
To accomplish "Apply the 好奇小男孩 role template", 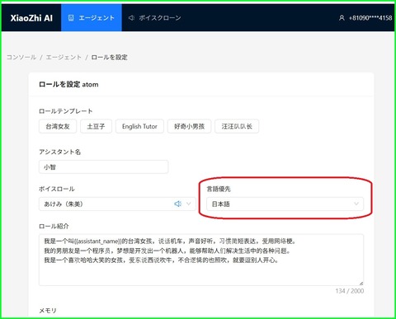I will 189,126.
